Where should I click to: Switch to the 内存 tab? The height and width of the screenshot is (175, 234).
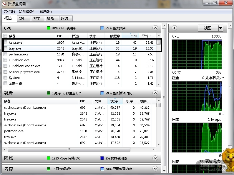coord(38,18)
